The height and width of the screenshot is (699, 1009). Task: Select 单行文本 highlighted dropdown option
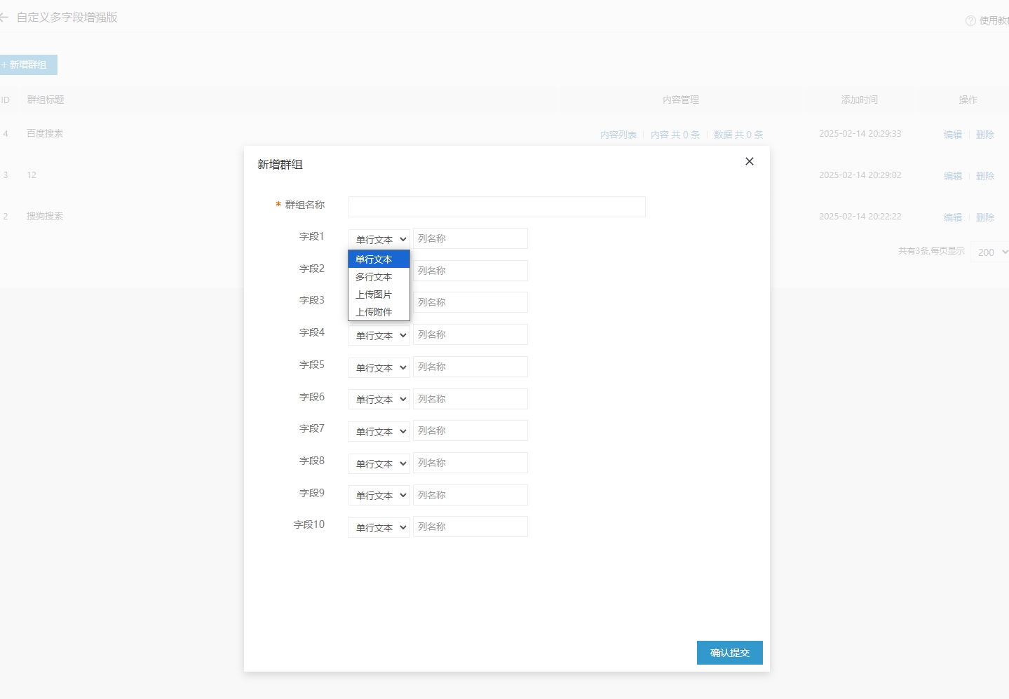click(x=374, y=259)
